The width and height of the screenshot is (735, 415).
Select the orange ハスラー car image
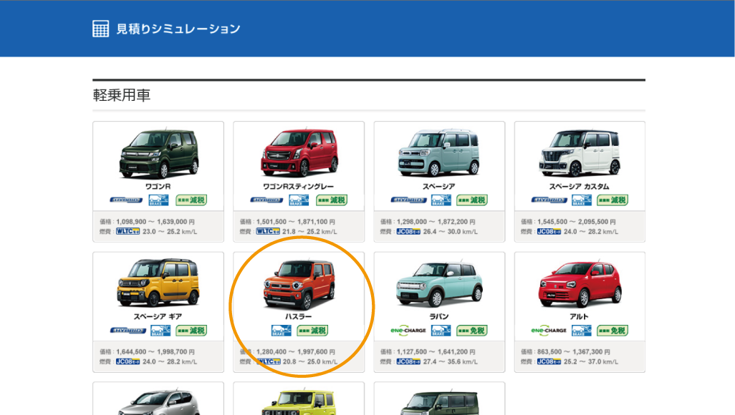pos(299,284)
